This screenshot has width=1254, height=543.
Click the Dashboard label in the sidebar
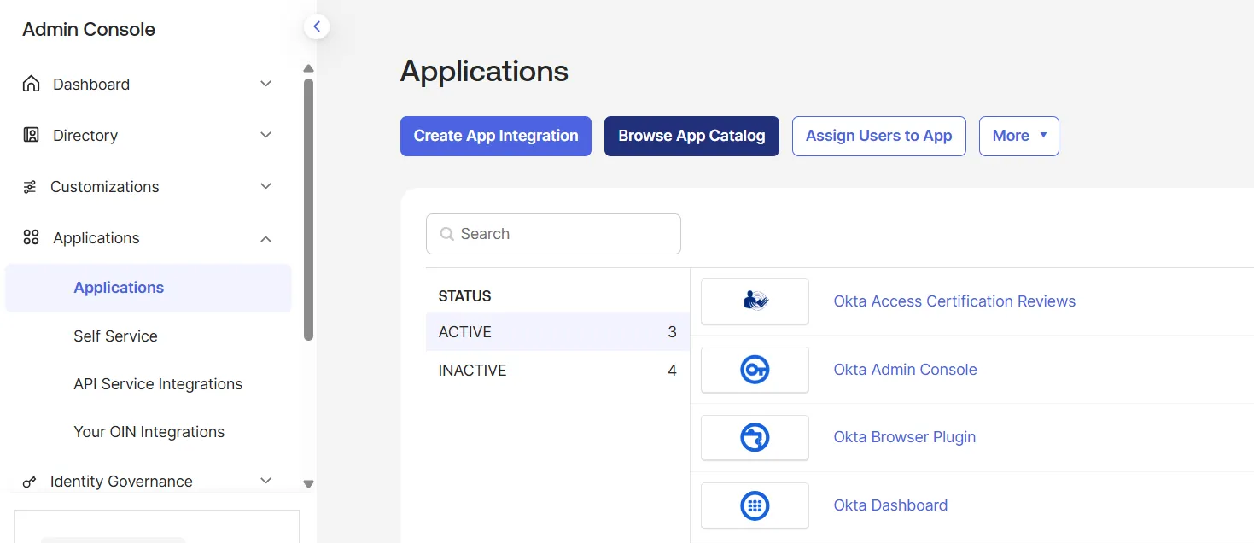point(91,84)
